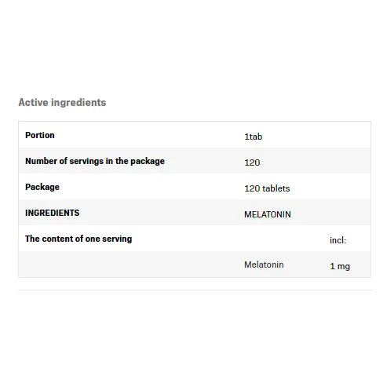The height and width of the screenshot is (387, 387).
Task: Click the Melatonin entry in last row
Action: tap(264, 265)
